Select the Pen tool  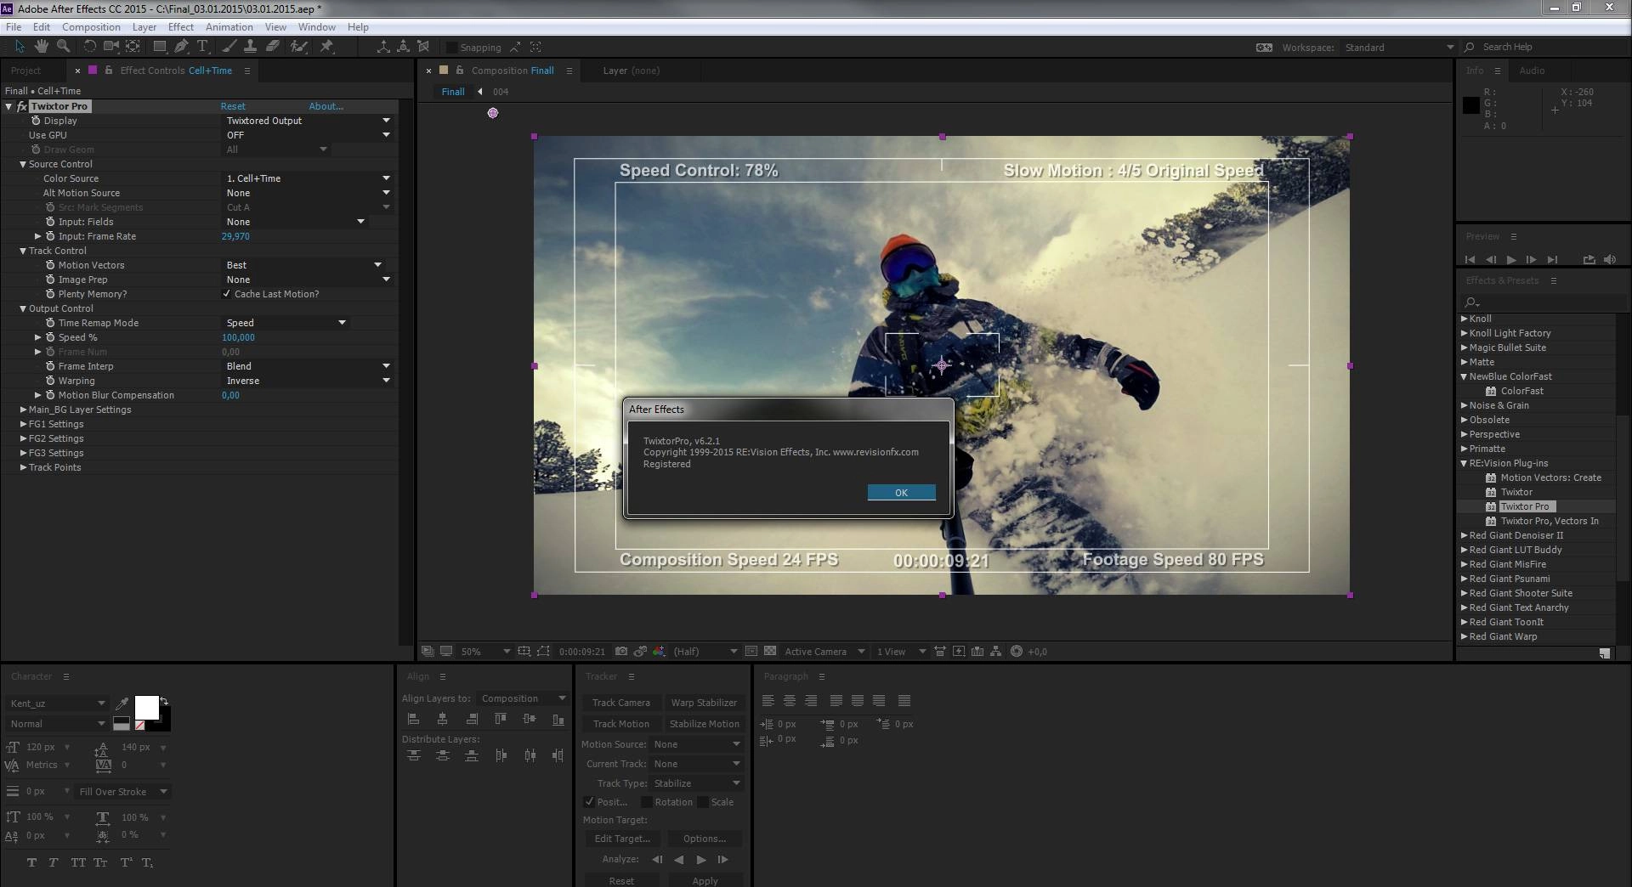tap(181, 47)
